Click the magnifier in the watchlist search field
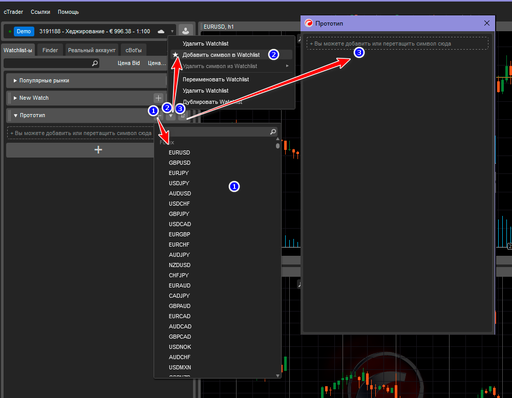This screenshot has width=512, height=398. tap(95, 63)
